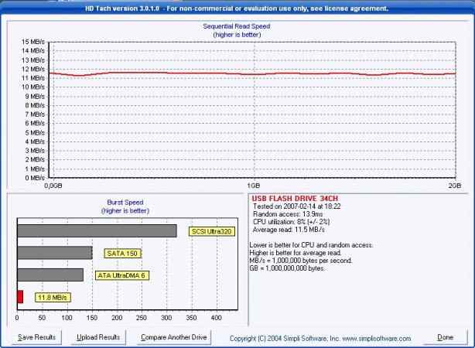This screenshot has width=475, height=348.
Task: Click the Random access 13.9ms value
Action: click(x=288, y=214)
